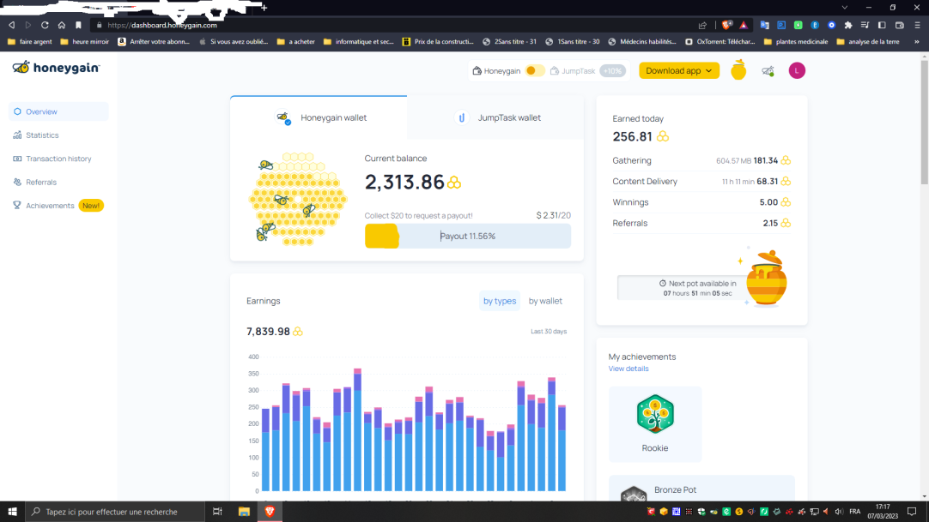Open the 'a acheter' bookmark folder
Screen dimensions: 929x522
click(295, 41)
